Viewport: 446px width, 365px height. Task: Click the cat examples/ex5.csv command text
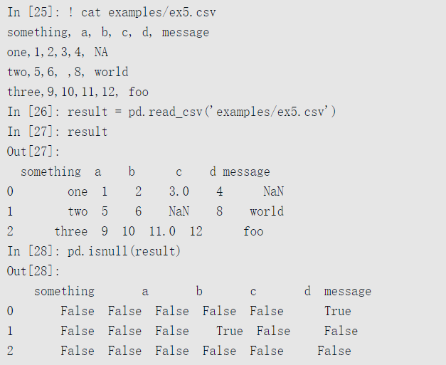(149, 13)
